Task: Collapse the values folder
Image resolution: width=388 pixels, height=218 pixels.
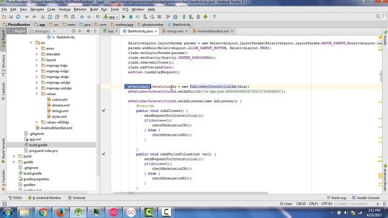Action: pos(37,94)
